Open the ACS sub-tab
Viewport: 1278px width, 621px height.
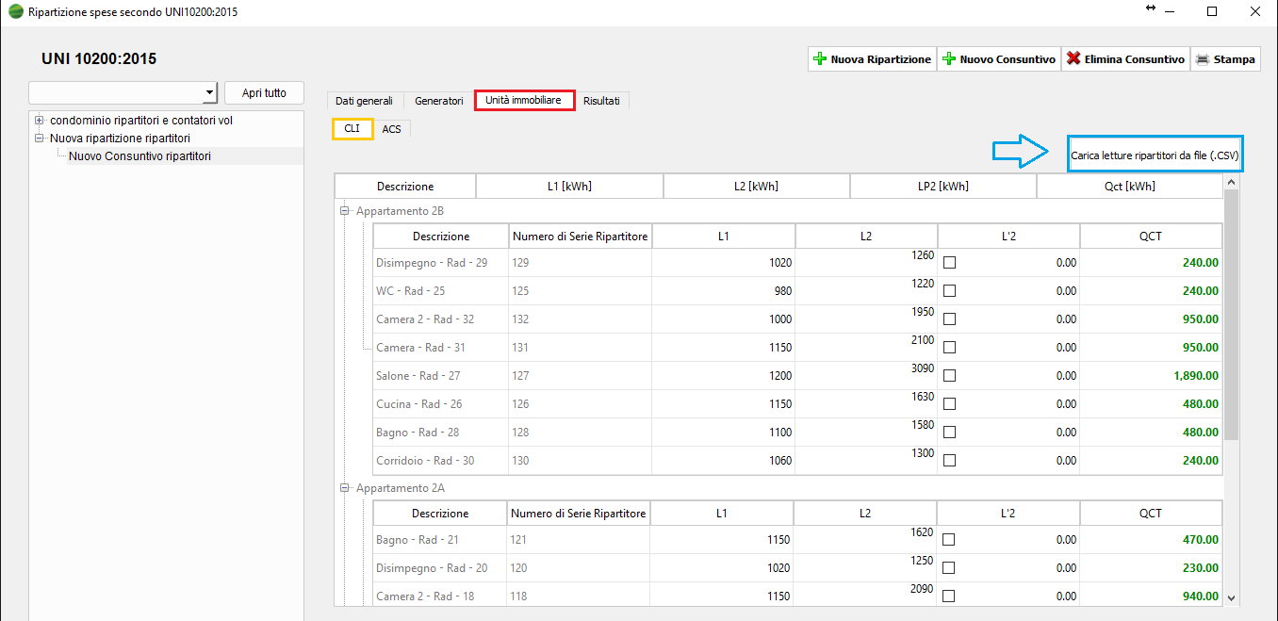391,129
